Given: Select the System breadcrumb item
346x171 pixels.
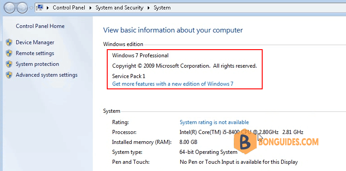Looking at the screenshot, I should [x=162, y=8].
